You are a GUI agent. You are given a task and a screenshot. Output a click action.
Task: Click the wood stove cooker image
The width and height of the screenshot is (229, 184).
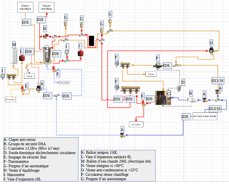(163, 98)
